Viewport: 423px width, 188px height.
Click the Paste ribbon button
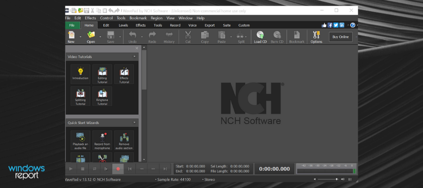[221, 37]
